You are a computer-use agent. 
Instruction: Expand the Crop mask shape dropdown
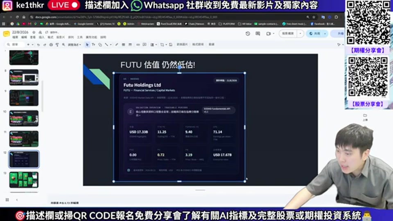click(166, 45)
